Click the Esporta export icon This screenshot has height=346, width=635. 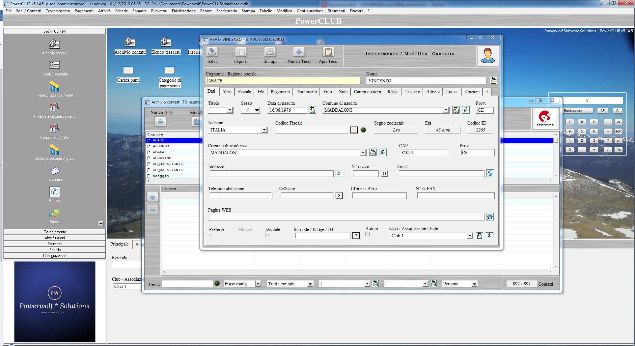pyautogui.click(x=241, y=52)
